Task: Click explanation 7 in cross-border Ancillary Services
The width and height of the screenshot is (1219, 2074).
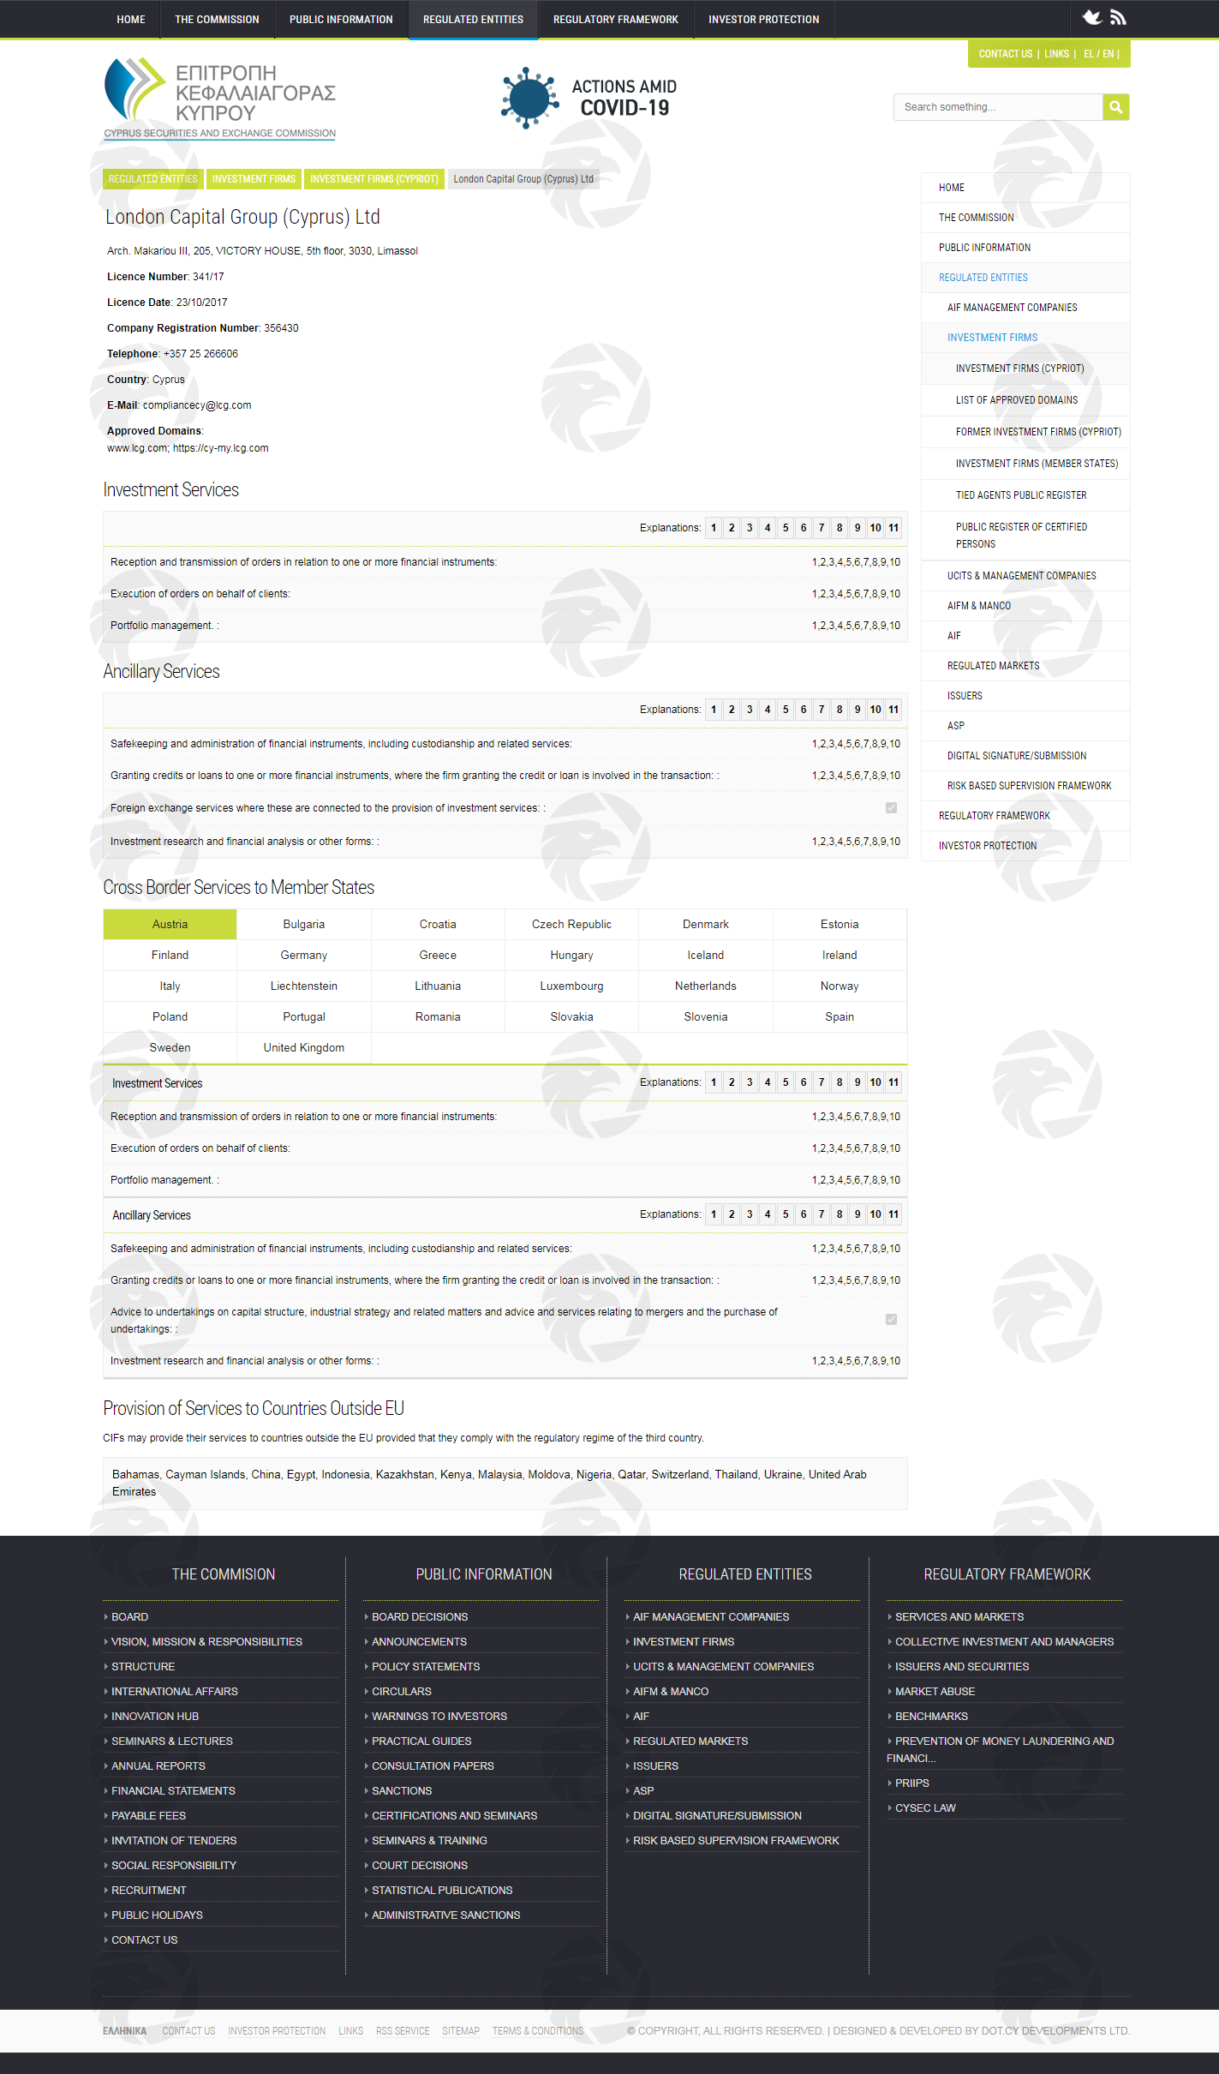Action: tap(822, 1214)
